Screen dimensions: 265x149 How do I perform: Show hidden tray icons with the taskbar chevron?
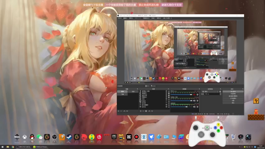pyautogui.click(x=239, y=147)
